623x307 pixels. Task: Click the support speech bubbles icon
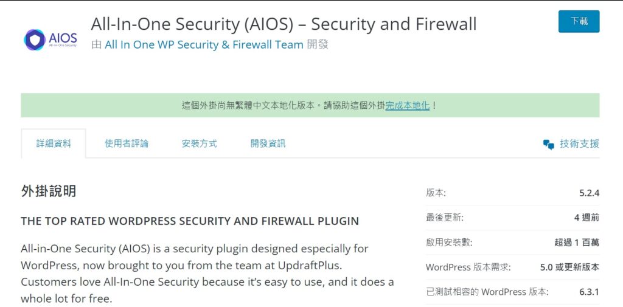coord(548,144)
